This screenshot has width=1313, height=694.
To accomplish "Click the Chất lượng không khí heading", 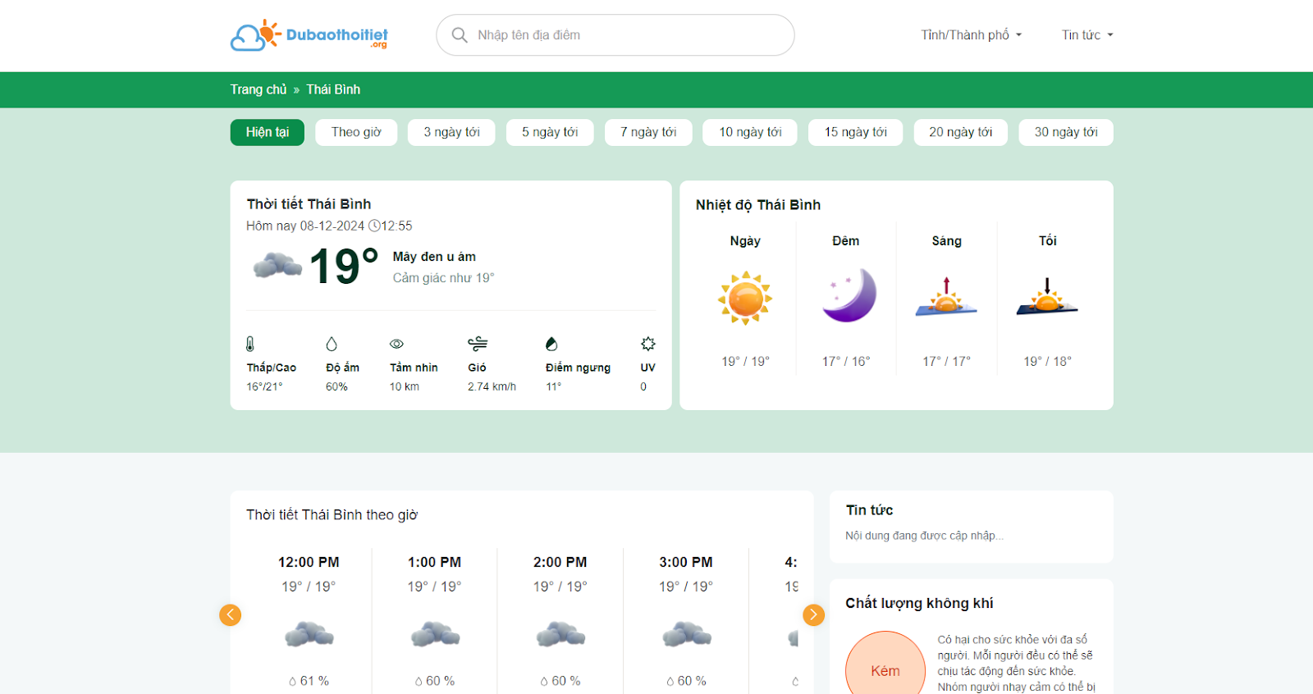I will click(919, 603).
